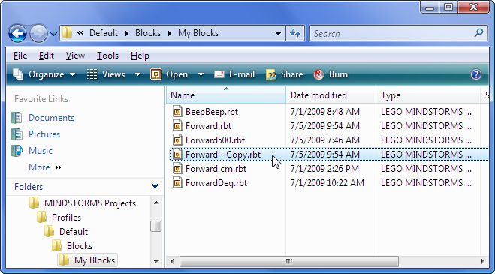
Task: Click the Forward500.rbt file name
Action: (x=215, y=140)
